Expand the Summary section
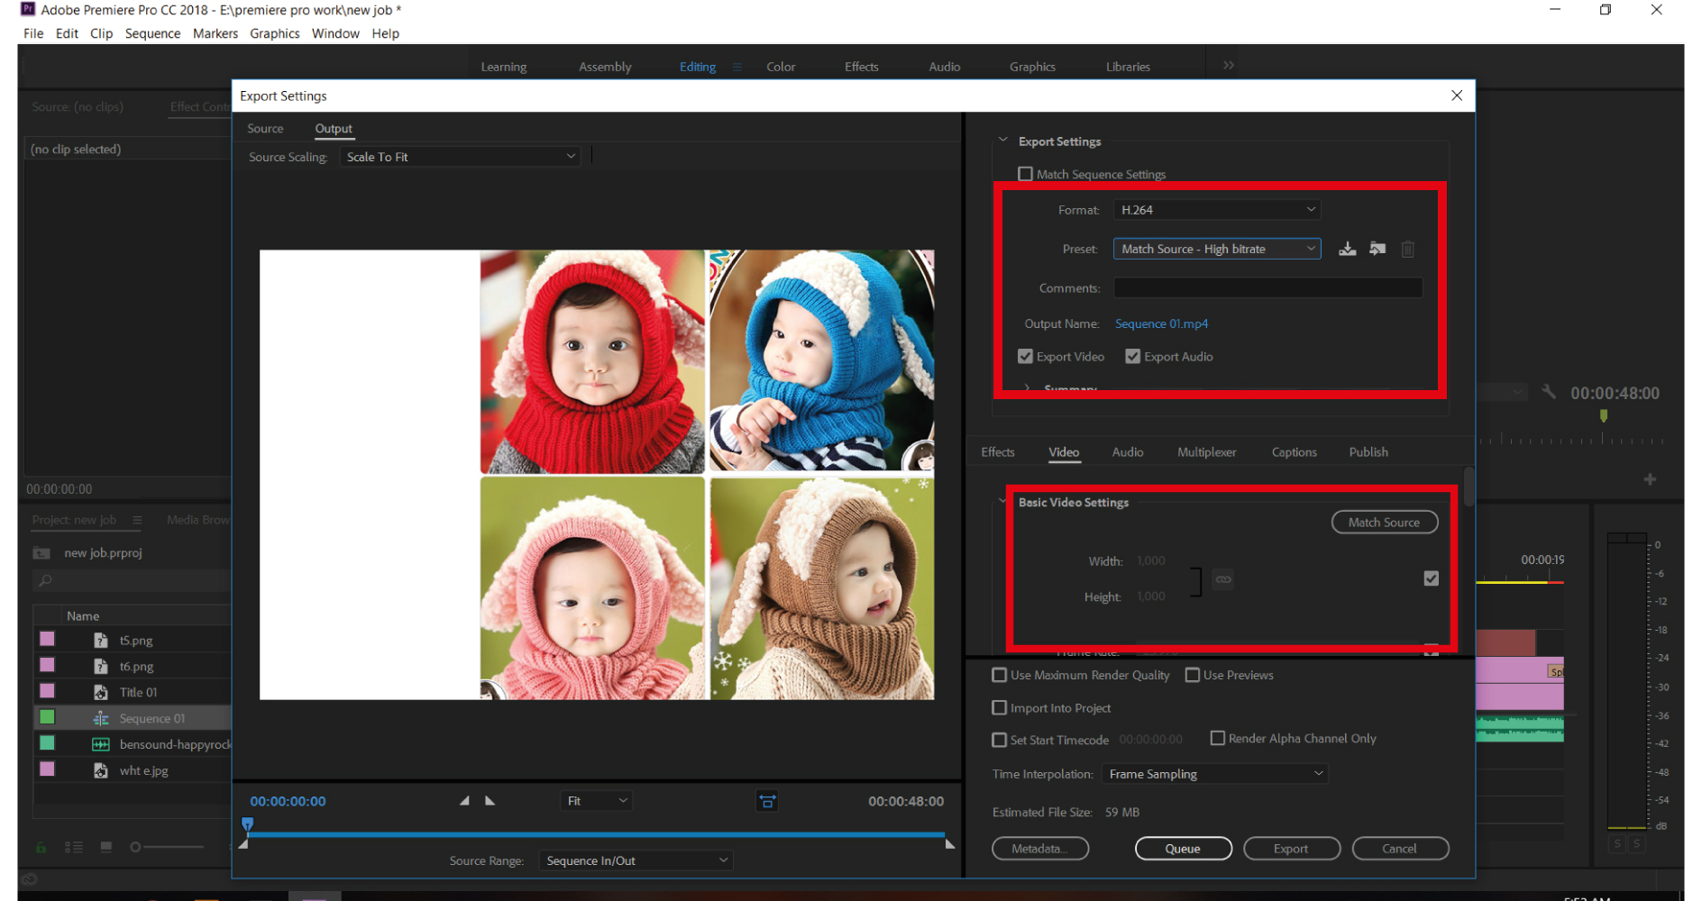Viewport: 1693px width, 901px height. 1027,388
